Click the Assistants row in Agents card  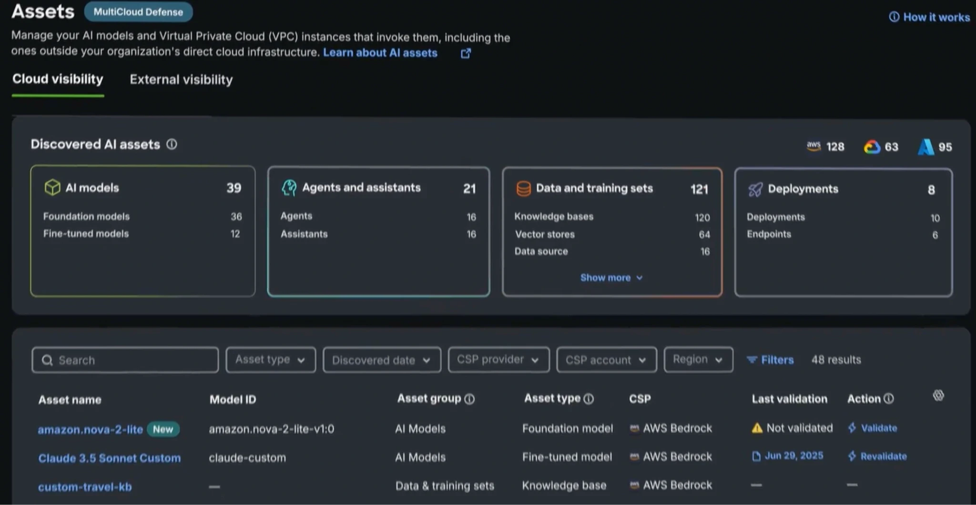point(378,234)
